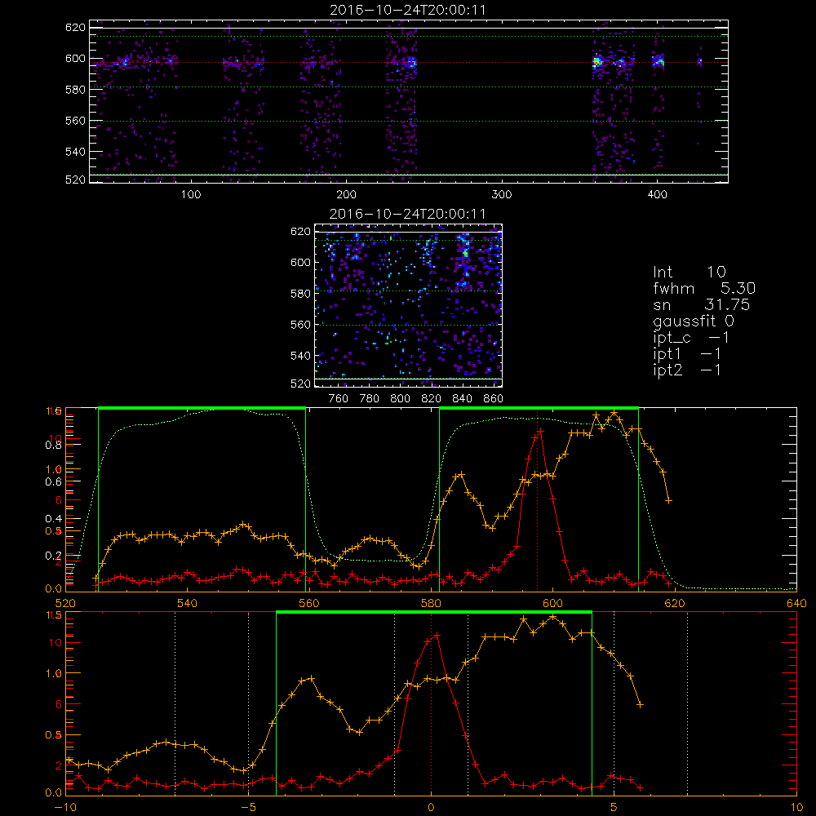
Task: Click the bright spot near x=240 in wide spectrogram
Action: (411, 63)
